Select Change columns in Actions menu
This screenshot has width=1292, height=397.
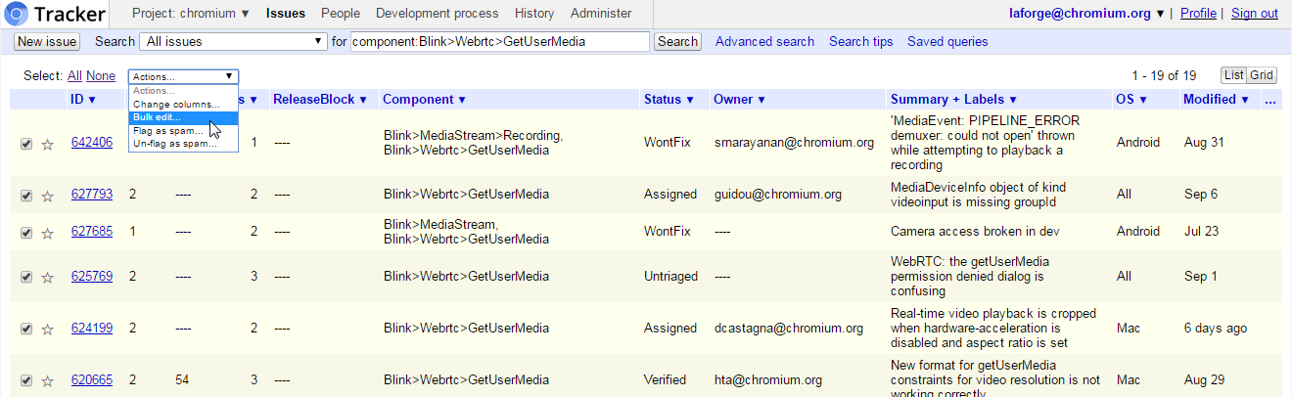pyautogui.click(x=176, y=104)
